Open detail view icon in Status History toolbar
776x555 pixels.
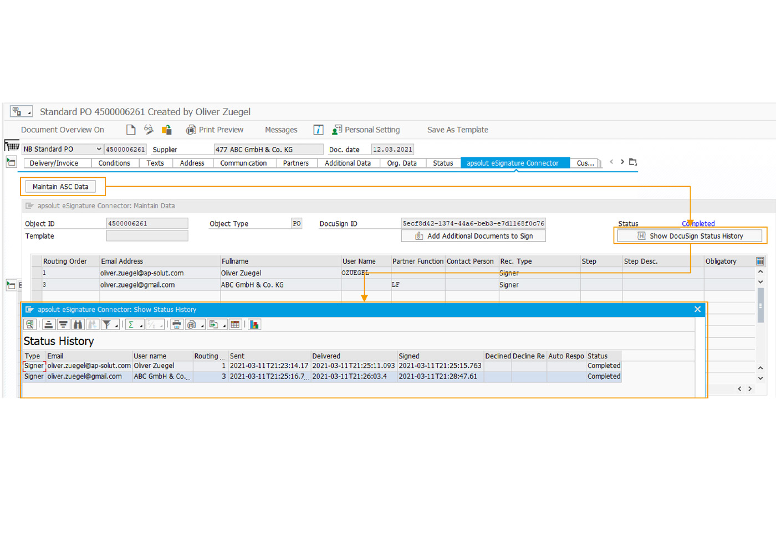(x=30, y=324)
